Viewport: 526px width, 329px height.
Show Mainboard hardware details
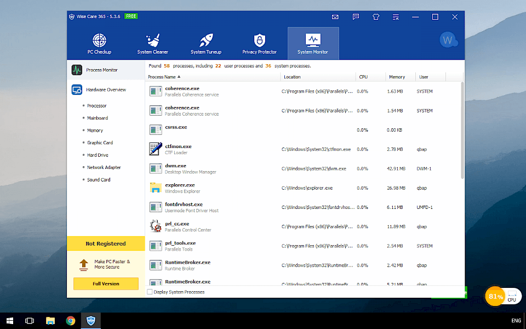tap(98, 118)
